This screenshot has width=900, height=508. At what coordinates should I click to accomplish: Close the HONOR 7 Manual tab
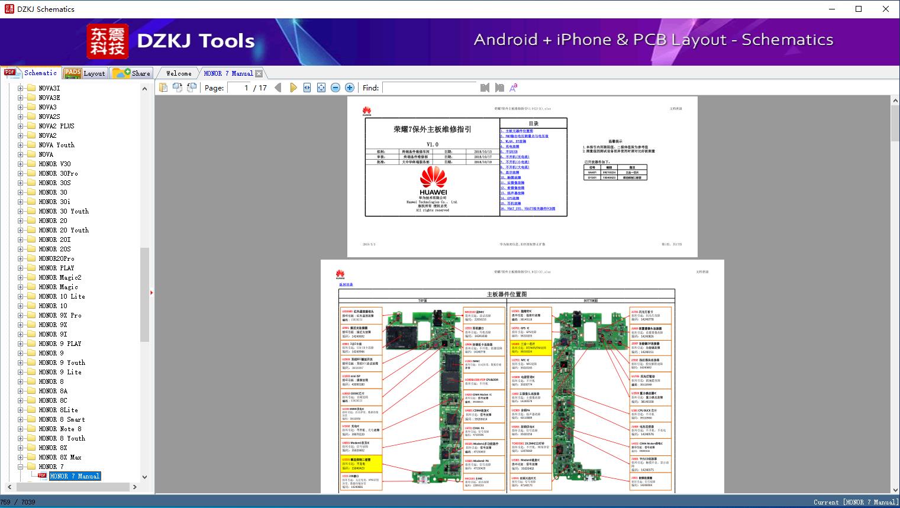point(259,74)
